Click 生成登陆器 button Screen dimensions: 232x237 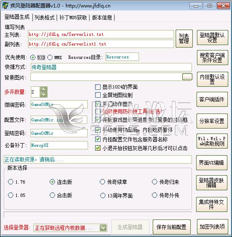coord(130,227)
